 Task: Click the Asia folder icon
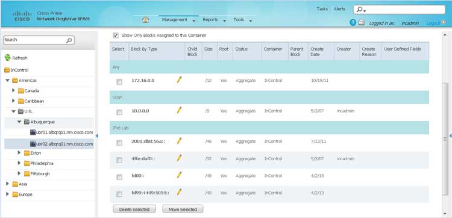[x=15, y=184]
